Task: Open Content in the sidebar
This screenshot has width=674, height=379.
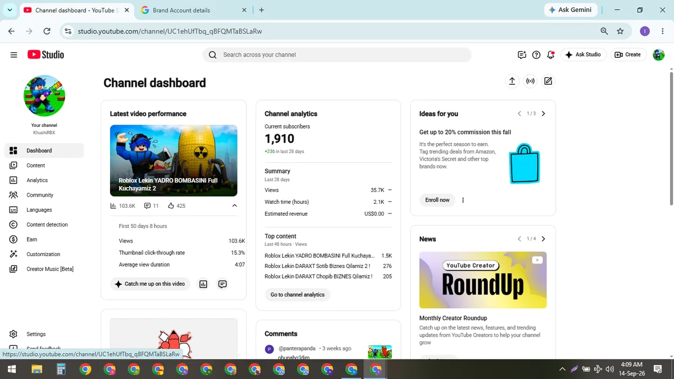Action: [44, 165]
